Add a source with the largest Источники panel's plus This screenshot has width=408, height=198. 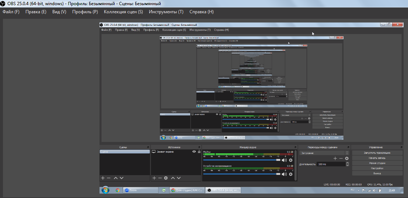[x=154, y=178]
